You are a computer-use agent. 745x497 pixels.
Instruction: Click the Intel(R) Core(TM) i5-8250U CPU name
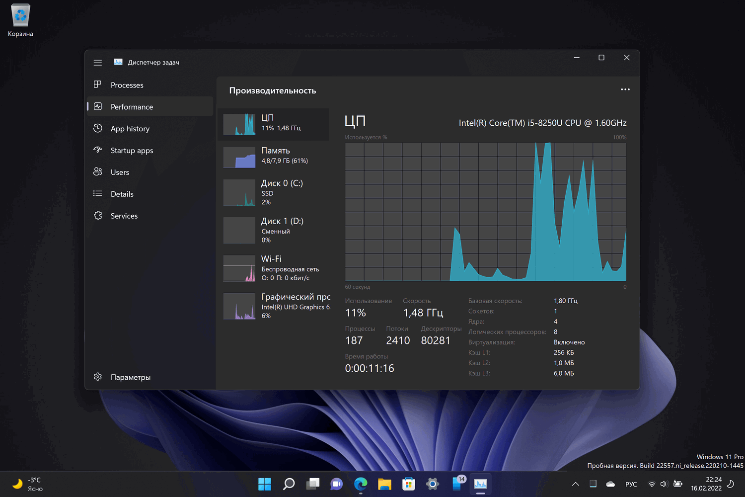pyautogui.click(x=542, y=123)
